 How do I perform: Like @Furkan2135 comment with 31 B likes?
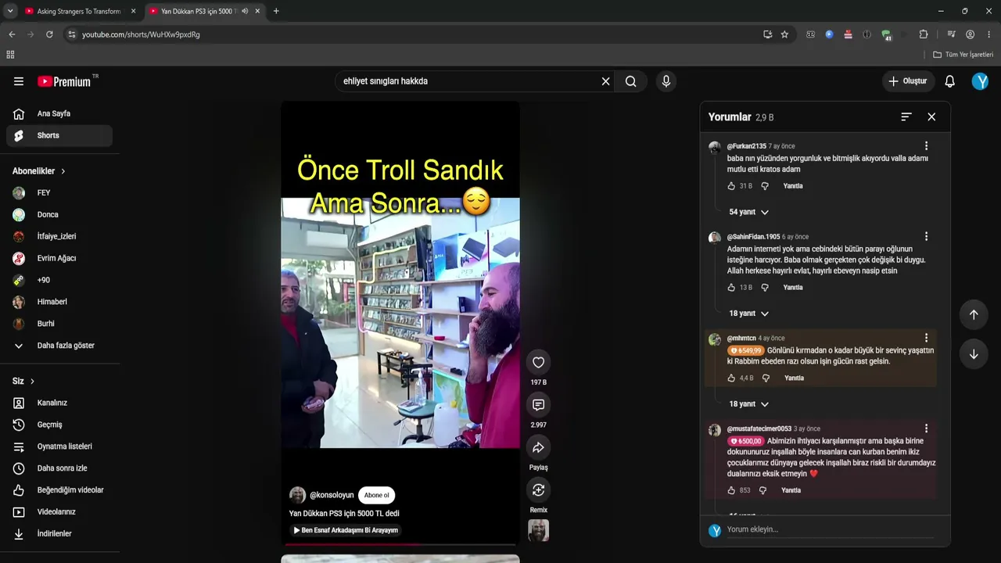coord(731,186)
